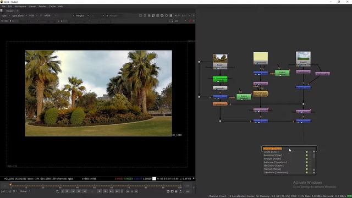
Task: Select the yellow VolumeRays node
Action: pos(260,94)
